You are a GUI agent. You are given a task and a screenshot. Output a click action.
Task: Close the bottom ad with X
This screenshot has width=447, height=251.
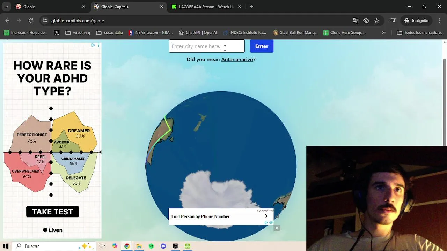277,228
